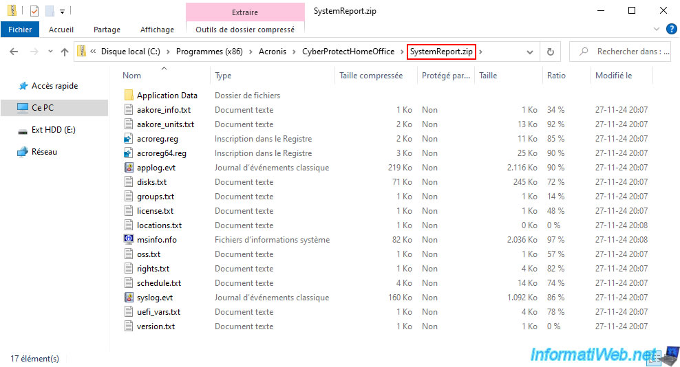Go up one folder level arrow

pos(65,52)
